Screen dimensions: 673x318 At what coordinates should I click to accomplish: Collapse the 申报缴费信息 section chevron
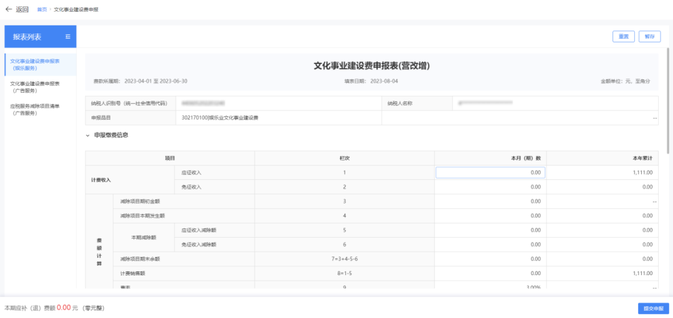88,135
